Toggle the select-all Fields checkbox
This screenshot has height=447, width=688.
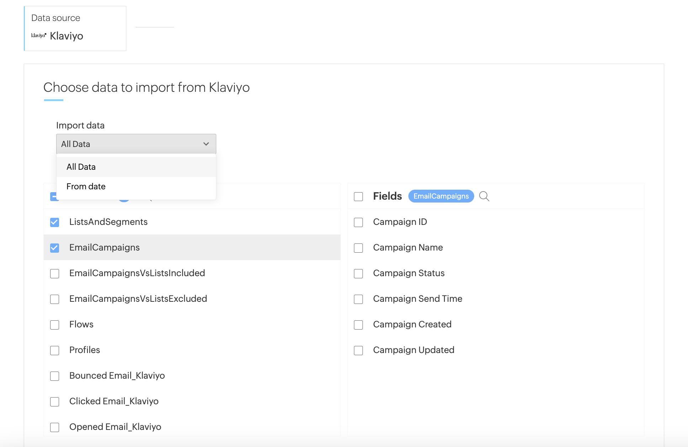coord(359,196)
